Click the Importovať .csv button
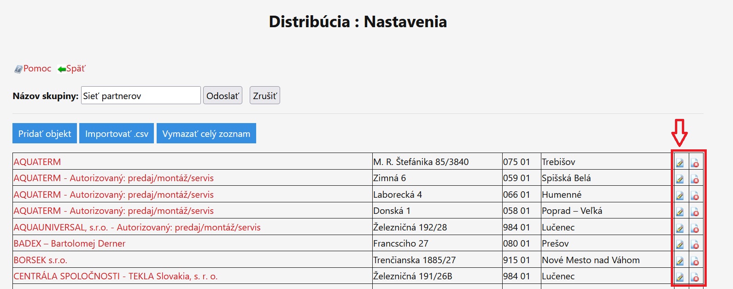 coord(117,134)
